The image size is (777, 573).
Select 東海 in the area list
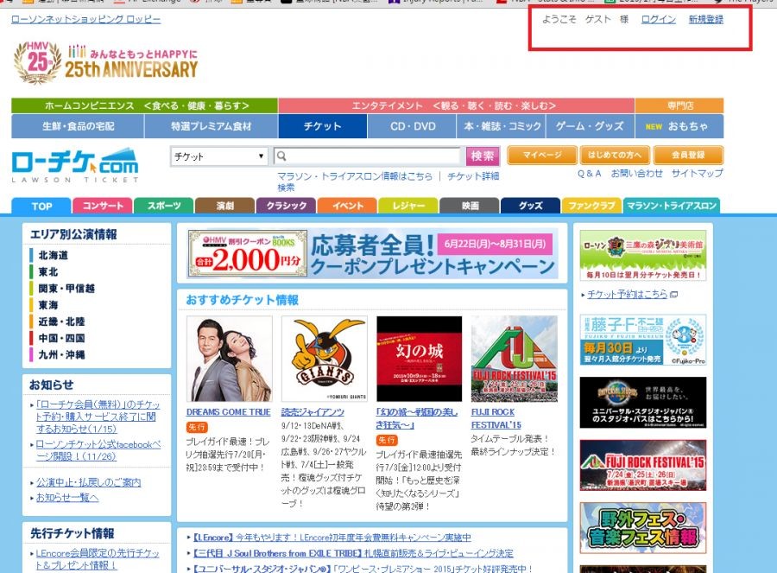pos(48,305)
